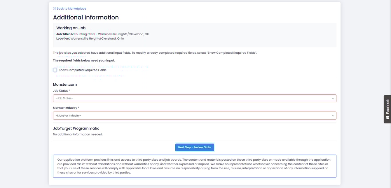This screenshot has height=188, width=391.
Task: Select the Feedback tab on the right edge
Action: [387, 109]
